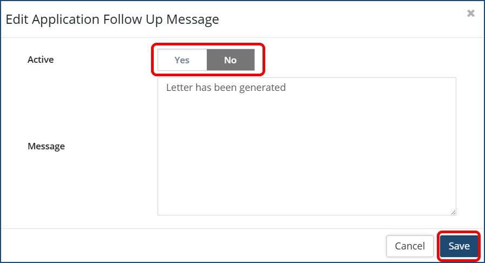The width and height of the screenshot is (485, 263).
Task: Click the text area resize grip
Action: click(453, 212)
